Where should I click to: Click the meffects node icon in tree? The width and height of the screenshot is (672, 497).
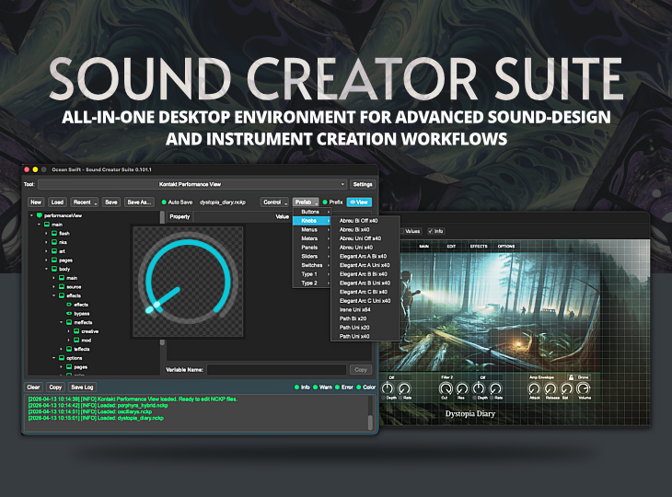point(69,322)
